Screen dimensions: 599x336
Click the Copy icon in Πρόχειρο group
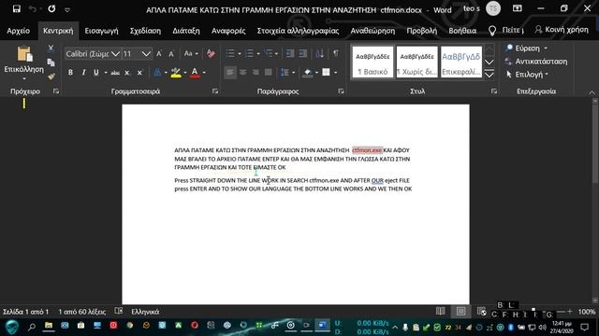[51, 63]
